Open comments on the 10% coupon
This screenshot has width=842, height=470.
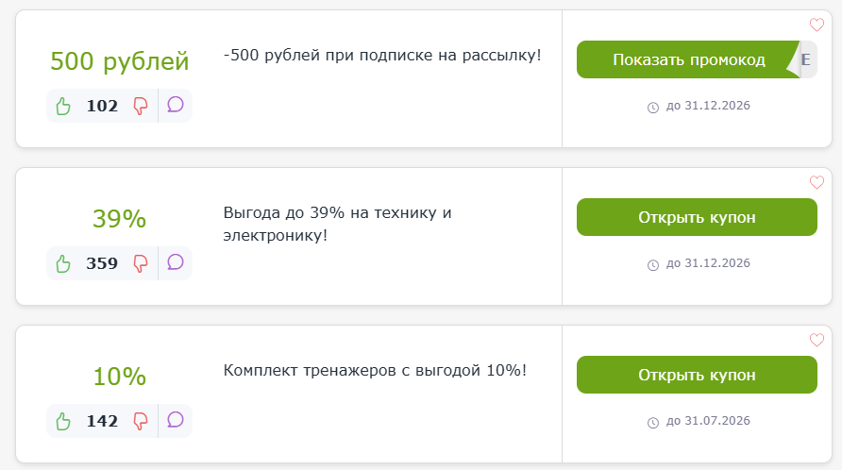click(176, 420)
